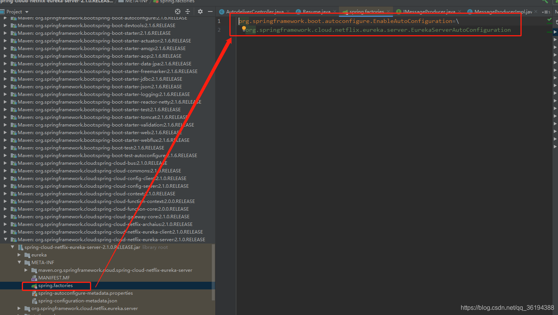Viewport: 558px width, 315px height.
Task: Select spring-boot-starter-webflux library
Action: pos(103,140)
